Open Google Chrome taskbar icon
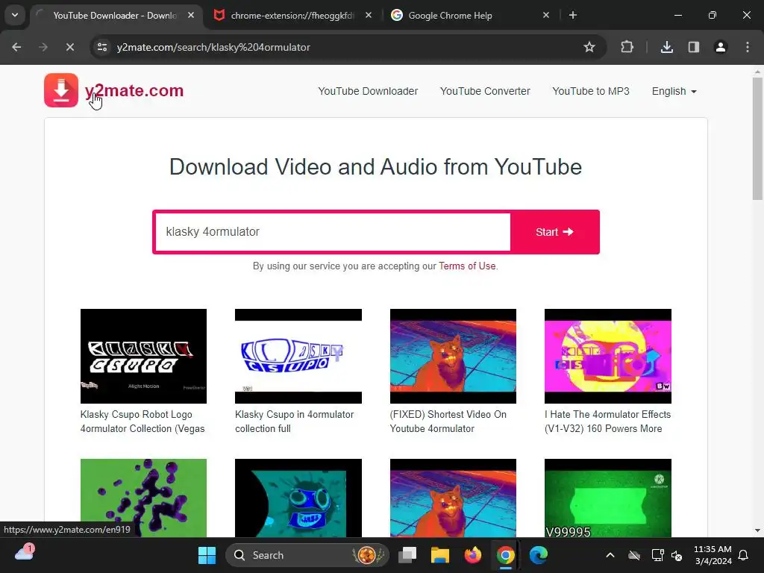 pyautogui.click(x=505, y=555)
